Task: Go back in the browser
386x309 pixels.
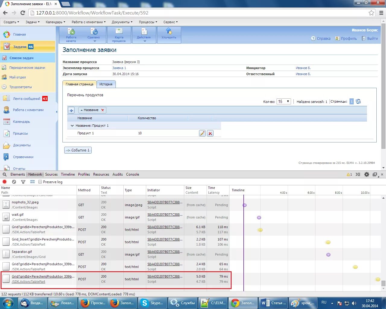Action: tap(5, 13)
